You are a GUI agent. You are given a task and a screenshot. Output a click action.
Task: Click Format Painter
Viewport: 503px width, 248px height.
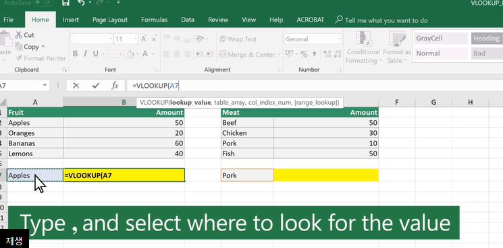41,59
